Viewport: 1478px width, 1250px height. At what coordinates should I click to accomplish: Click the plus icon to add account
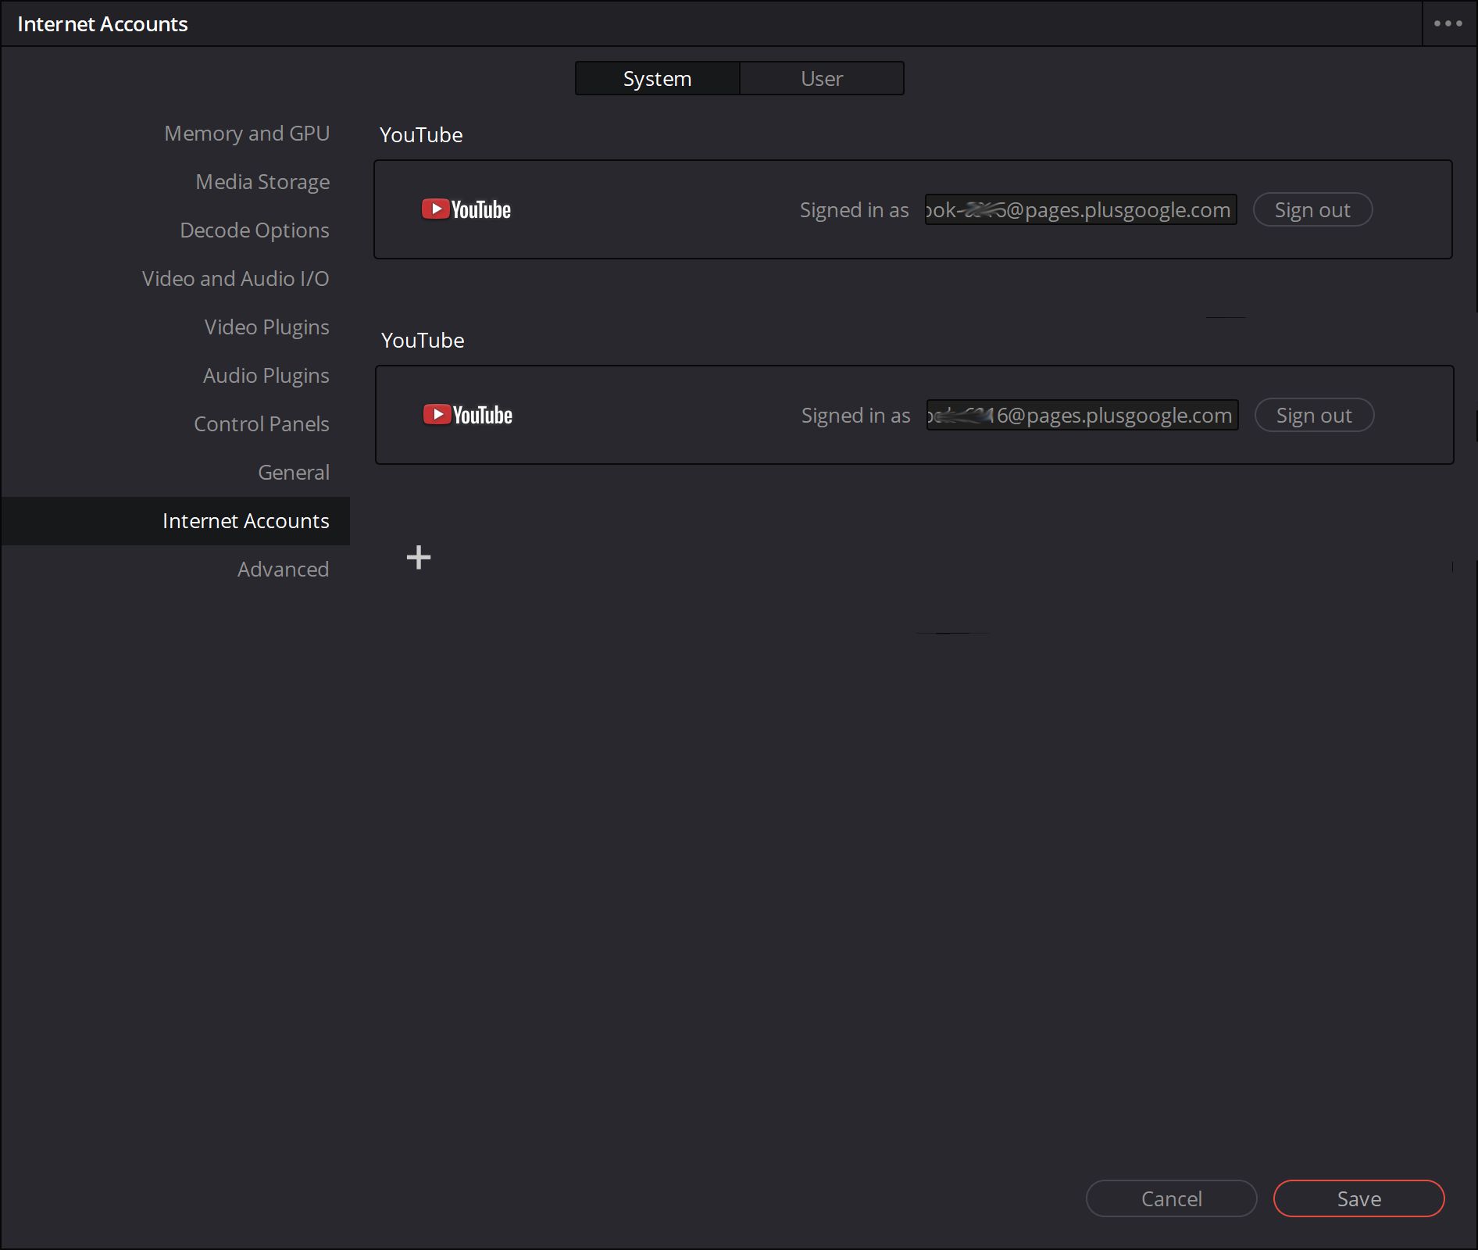click(419, 557)
